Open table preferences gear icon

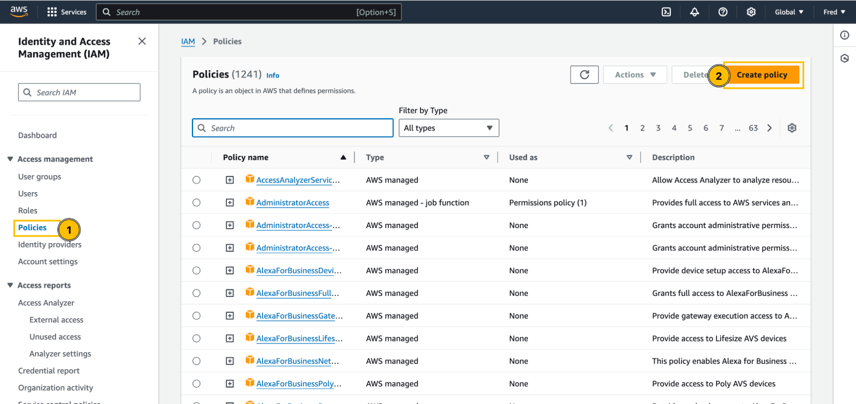pyautogui.click(x=792, y=128)
